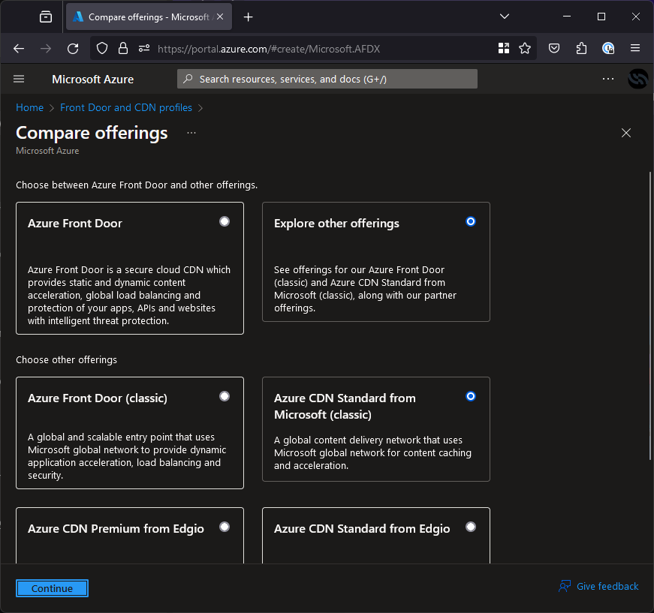The image size is (654, 613).
Task: Open the list all tabs dropdown
Action: click(505, 17)
